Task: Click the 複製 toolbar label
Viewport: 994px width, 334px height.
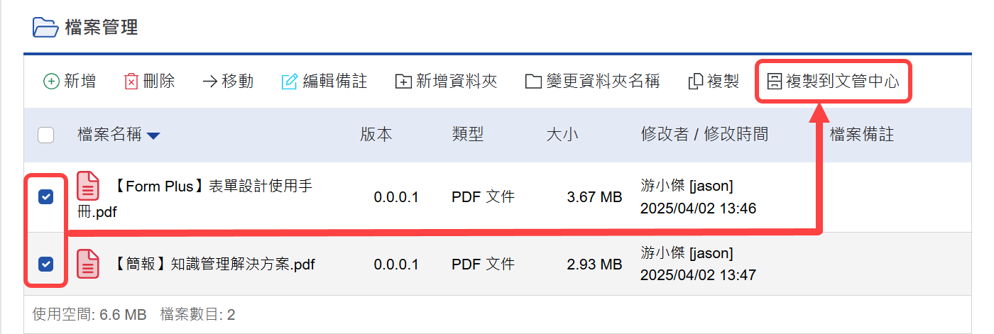Action: tap(723, 82)
